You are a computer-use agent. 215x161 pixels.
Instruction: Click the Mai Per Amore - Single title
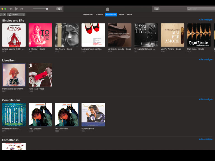pos(171,49)
